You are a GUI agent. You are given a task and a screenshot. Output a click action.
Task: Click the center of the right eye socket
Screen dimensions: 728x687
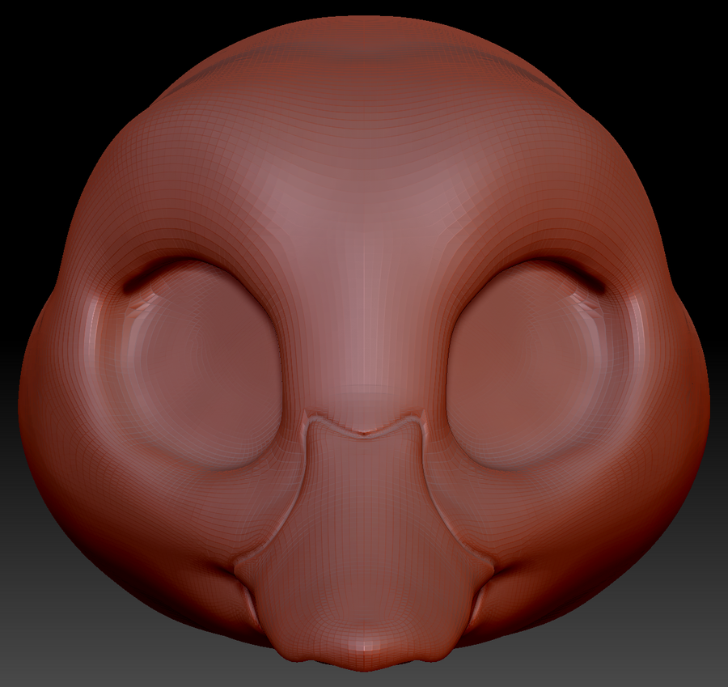click(530, 364)
